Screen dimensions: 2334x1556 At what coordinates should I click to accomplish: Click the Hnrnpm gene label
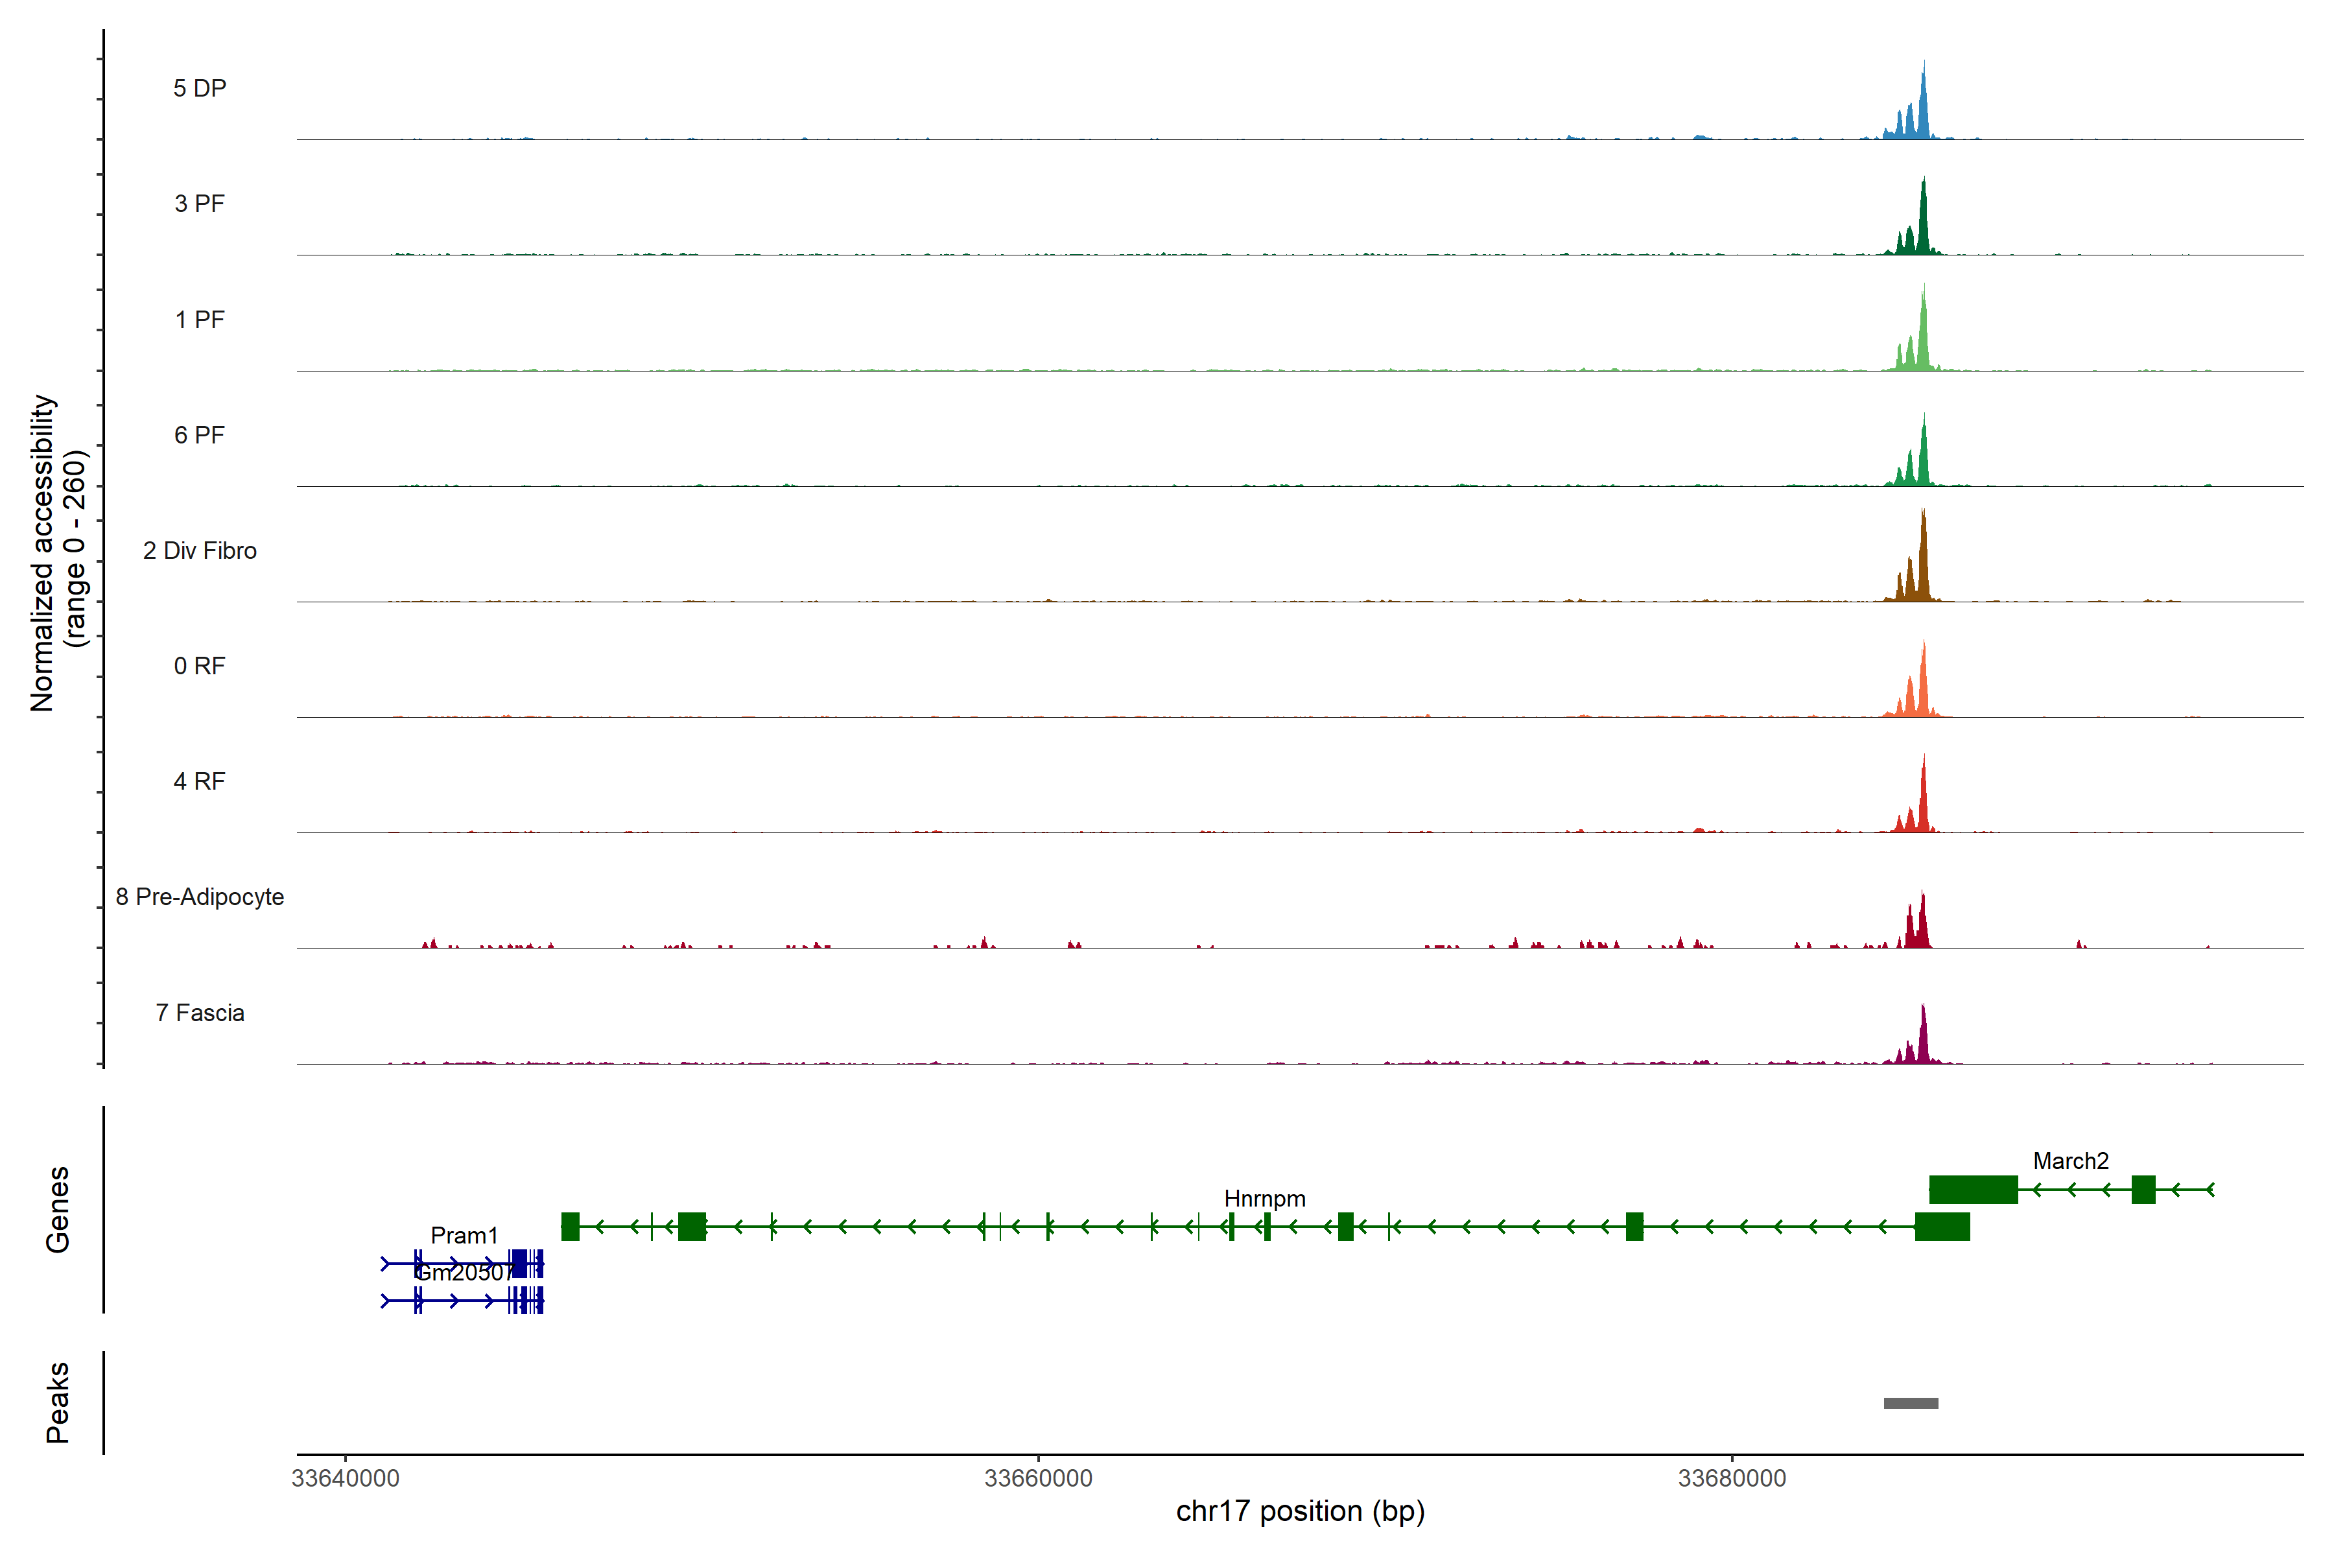click(1264, 1199)
